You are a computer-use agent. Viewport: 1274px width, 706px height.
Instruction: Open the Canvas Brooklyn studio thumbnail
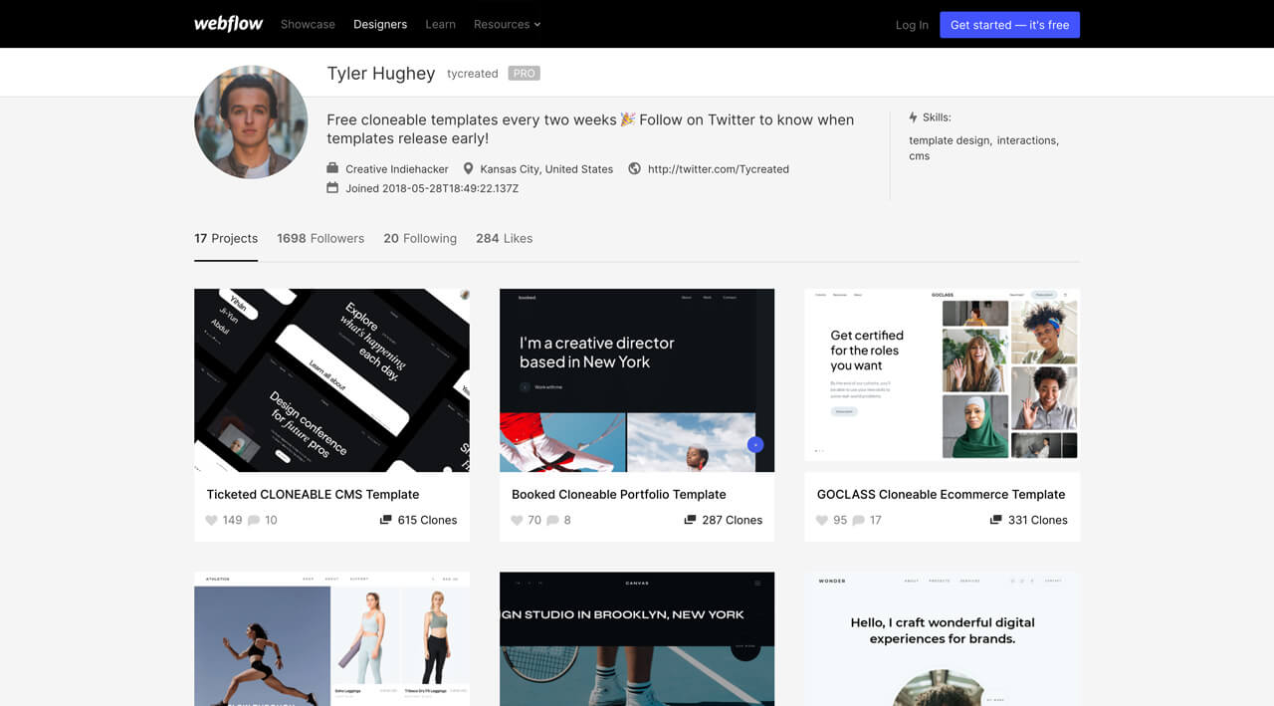pos(637,638)
